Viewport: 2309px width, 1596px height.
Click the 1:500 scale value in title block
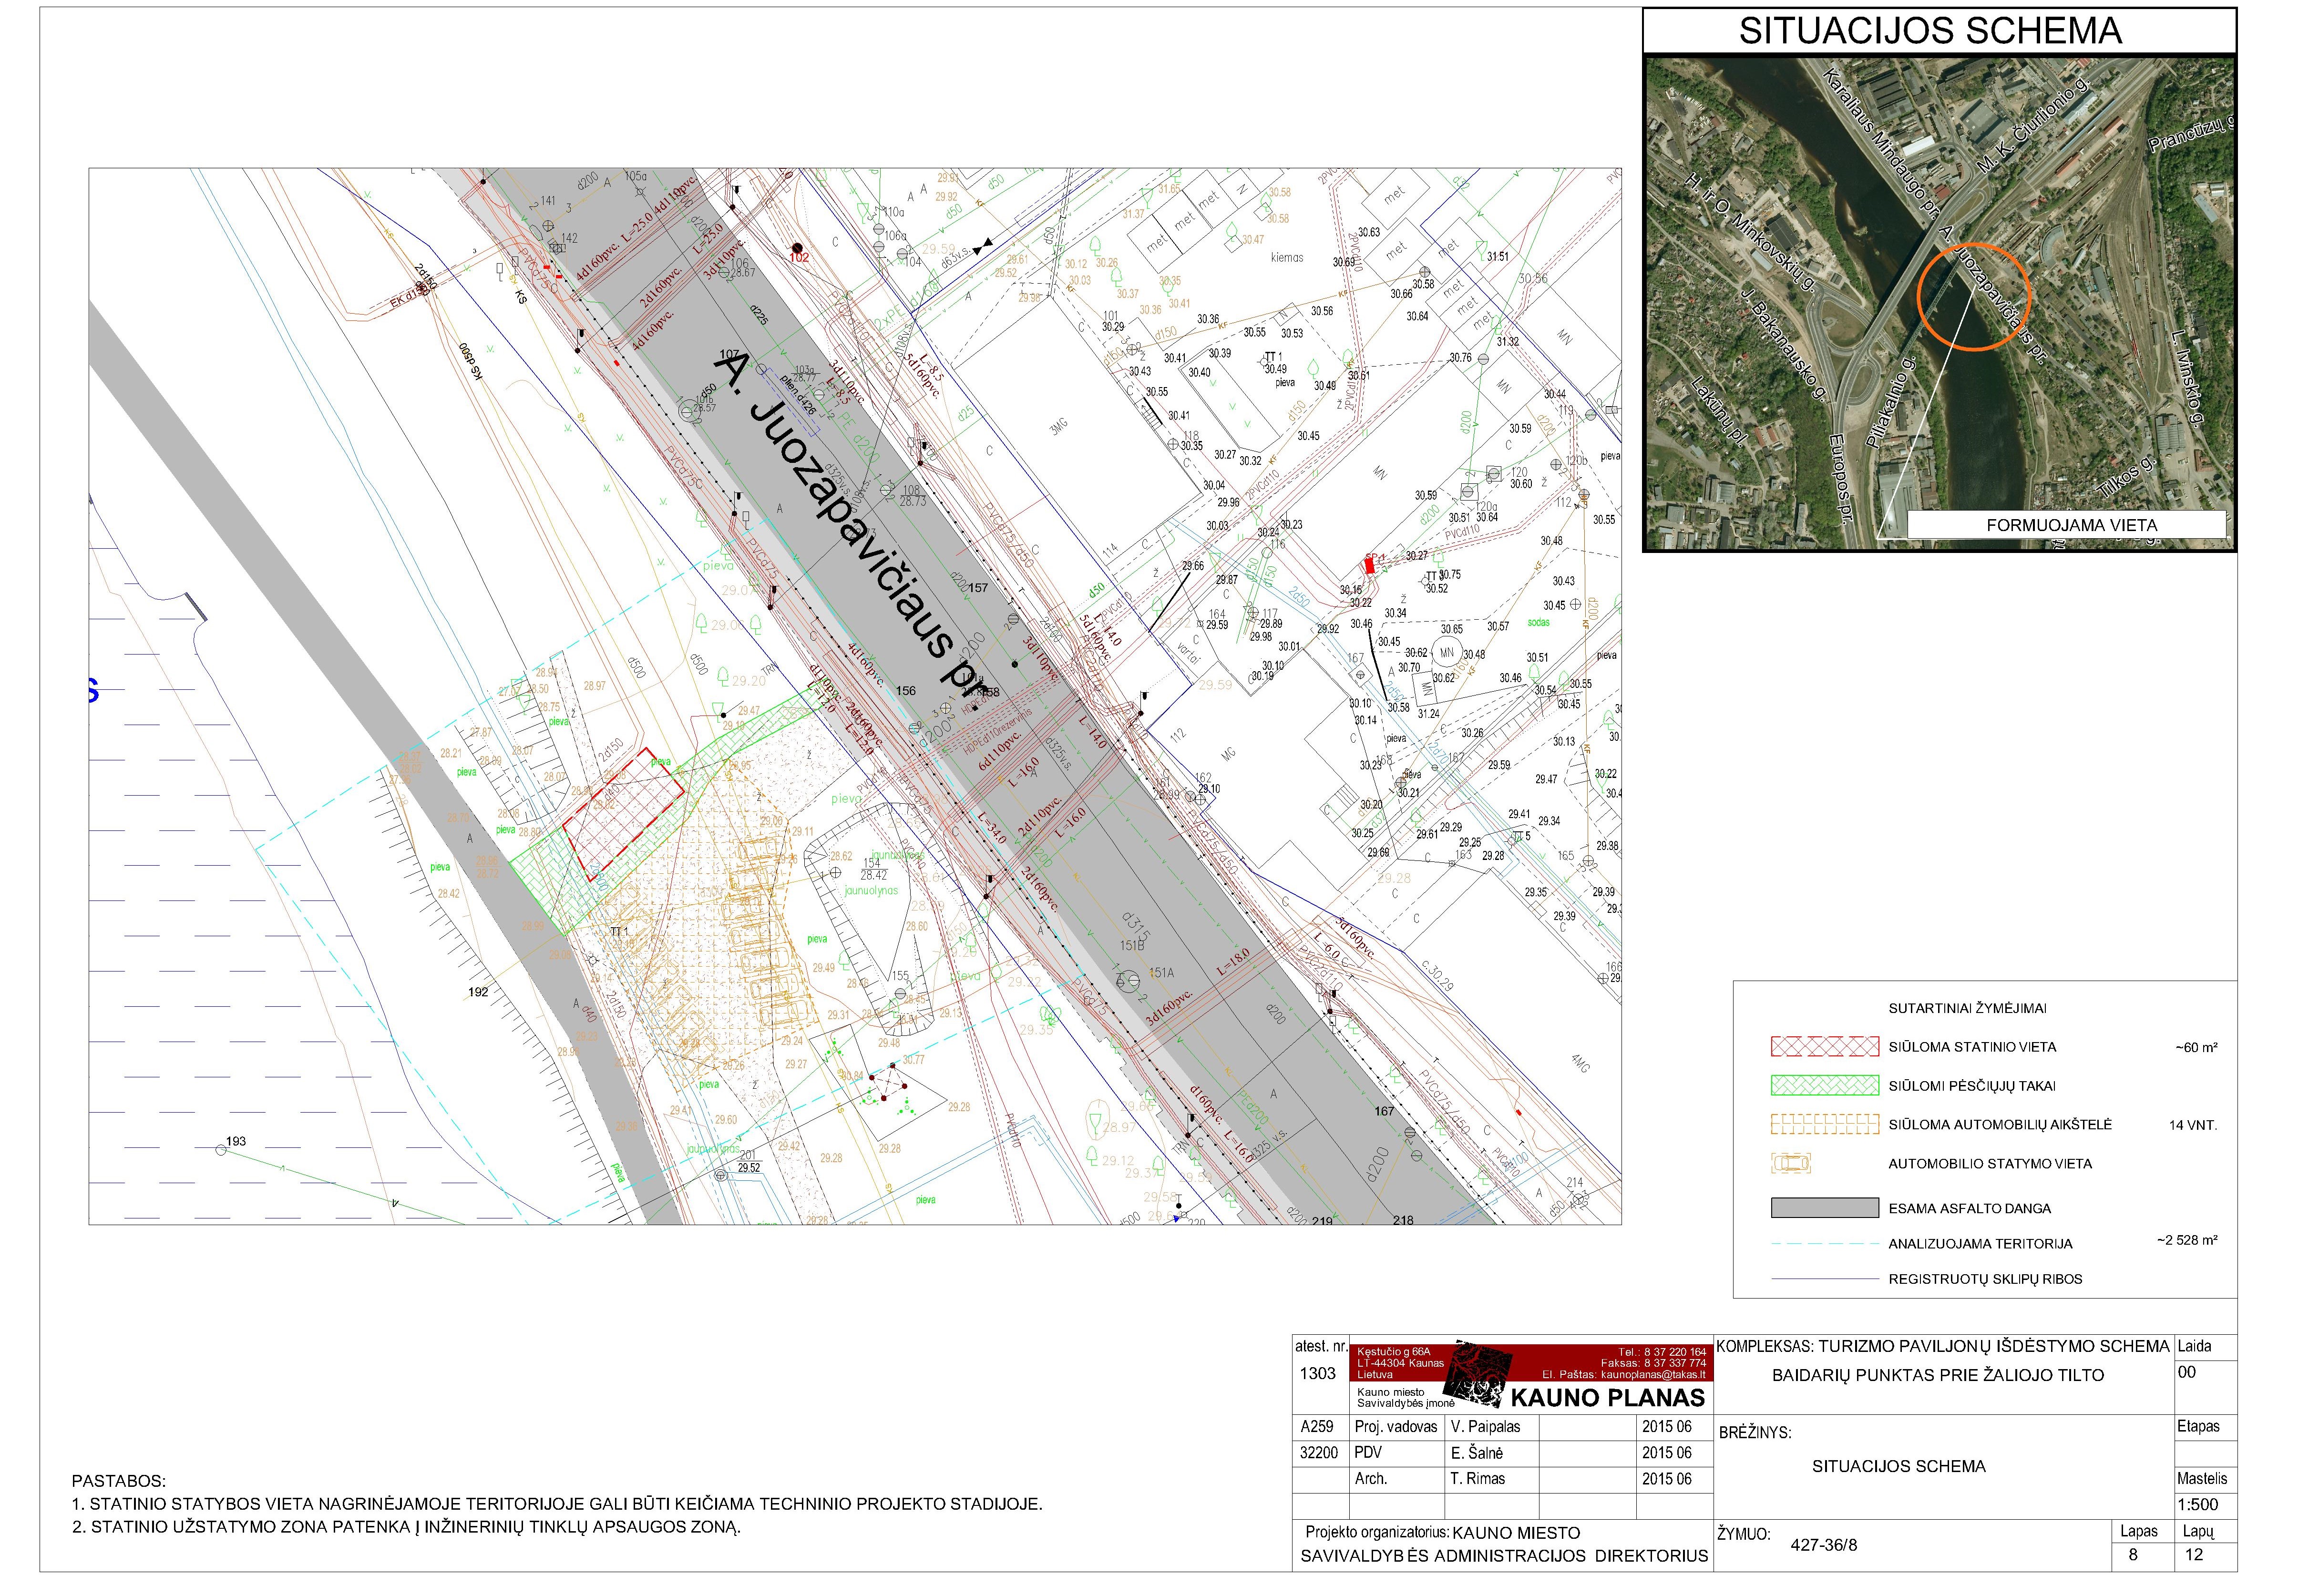pos(2199,1505)
